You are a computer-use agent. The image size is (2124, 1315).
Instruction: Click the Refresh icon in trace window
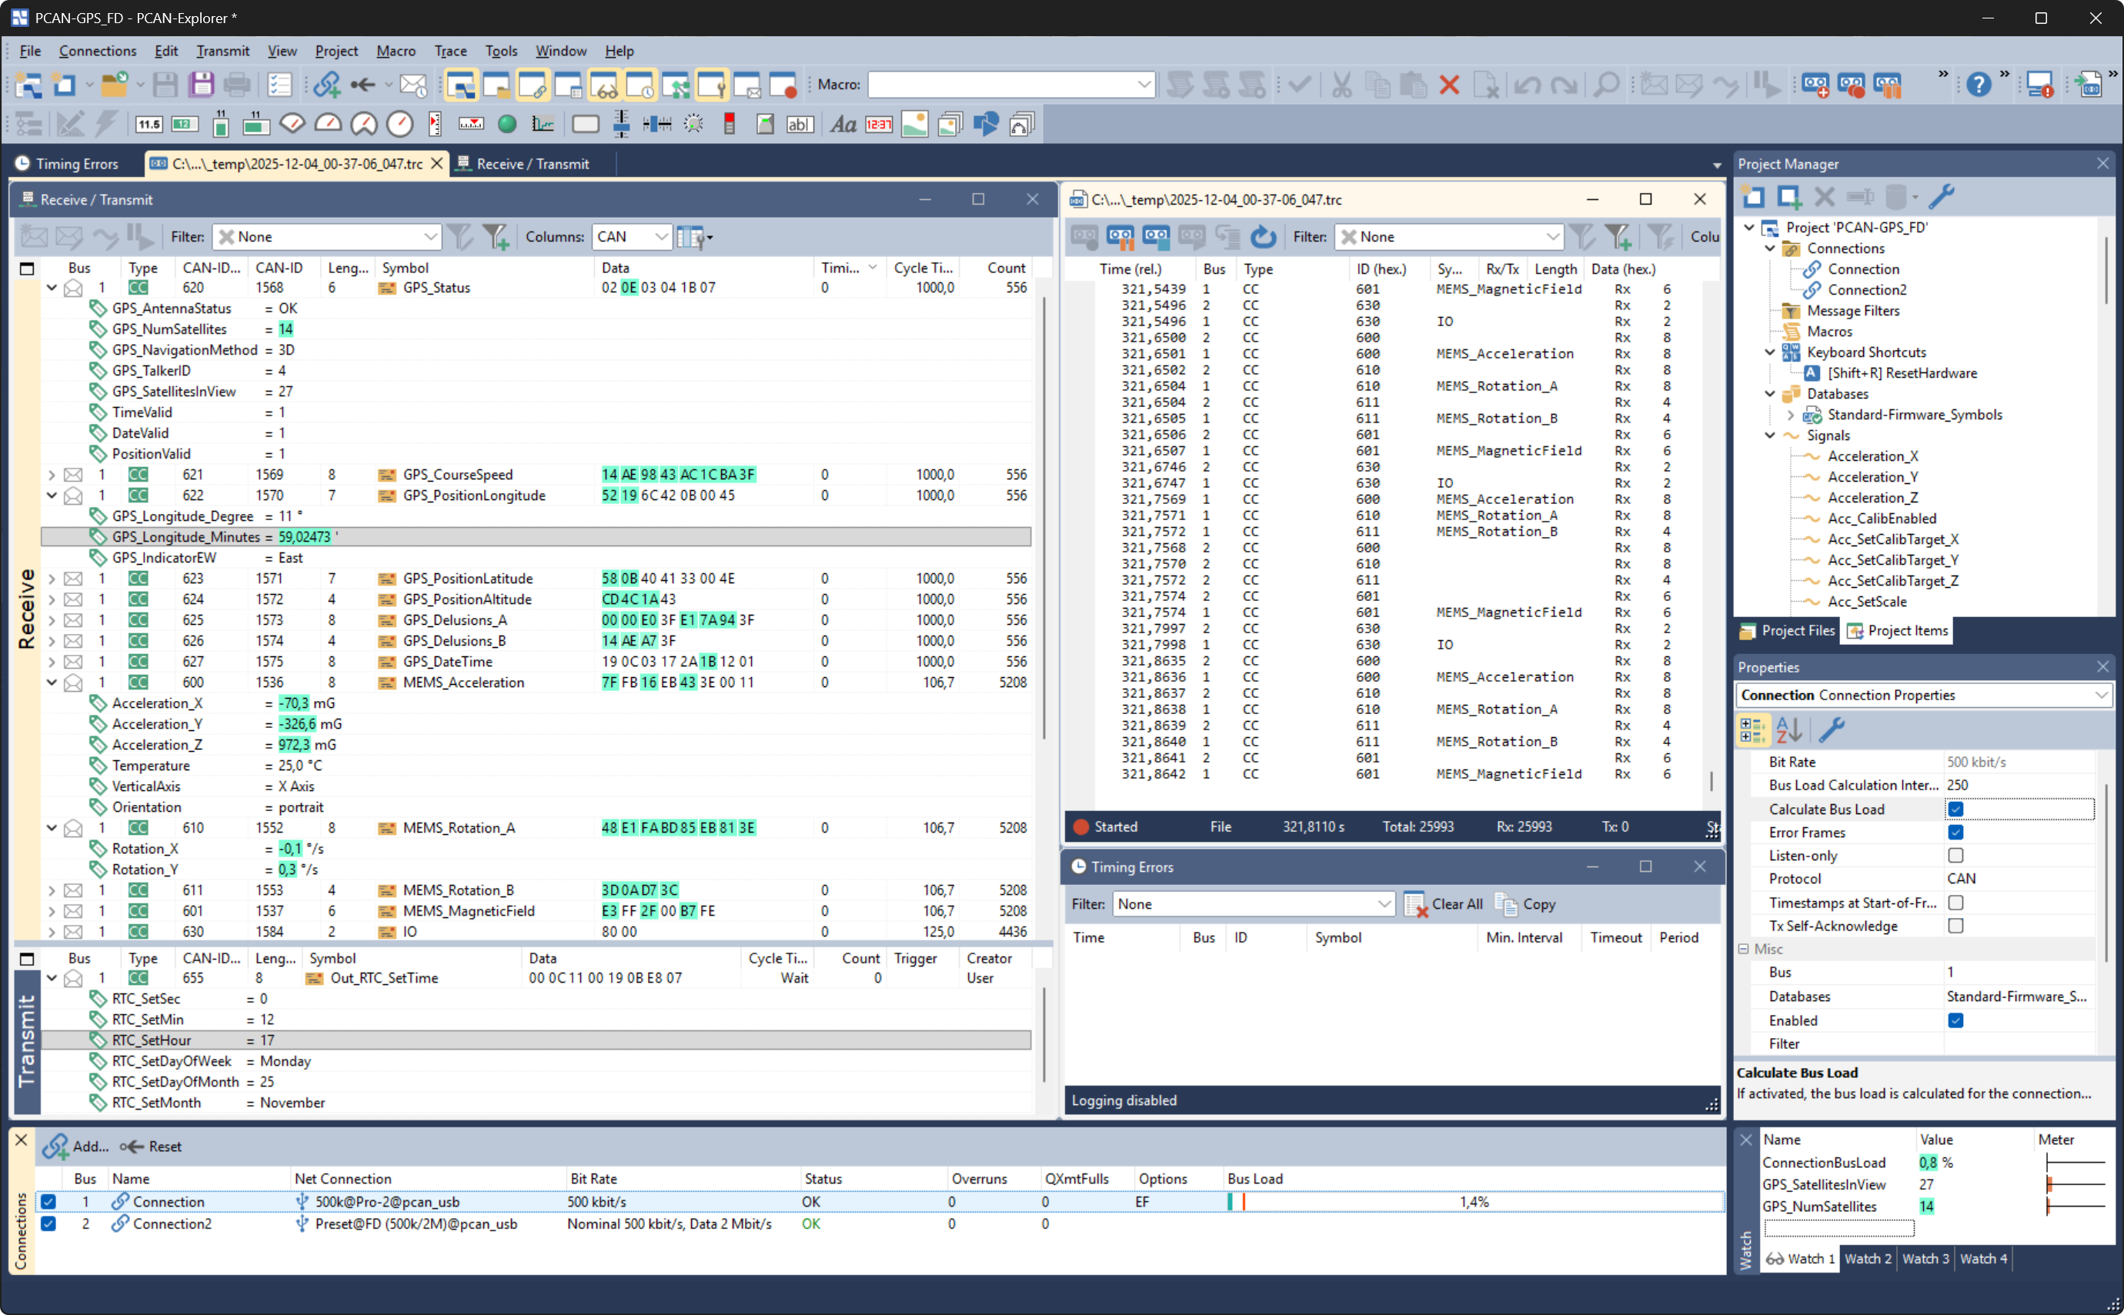[x=1263, y=236]
